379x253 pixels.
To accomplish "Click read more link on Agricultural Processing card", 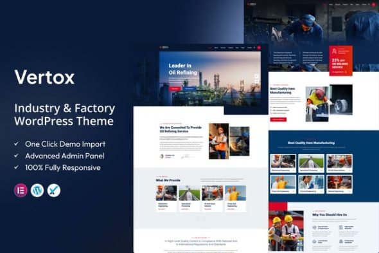I will click(185, 209).
